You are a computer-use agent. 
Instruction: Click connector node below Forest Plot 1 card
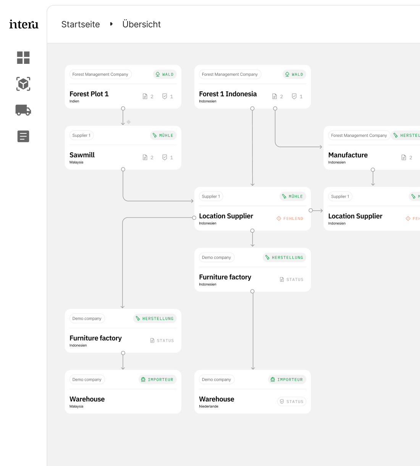(x=123, y=109)
